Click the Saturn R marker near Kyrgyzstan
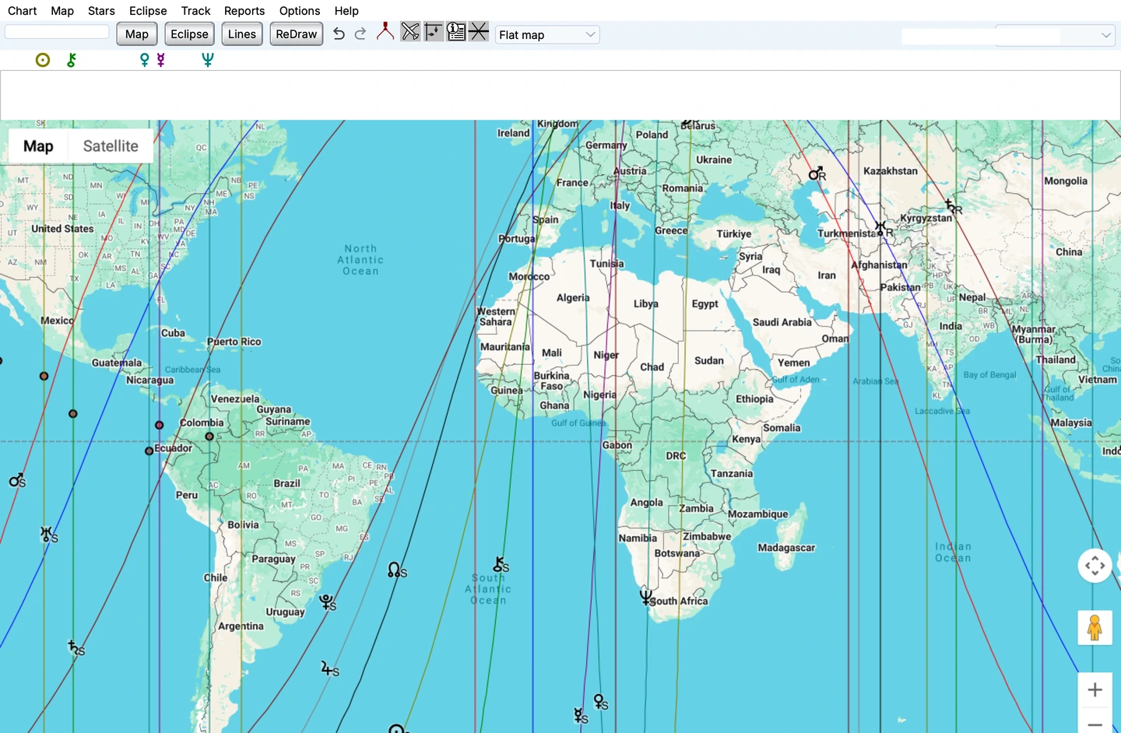1121x733 pixels. [x=954, y=207]
